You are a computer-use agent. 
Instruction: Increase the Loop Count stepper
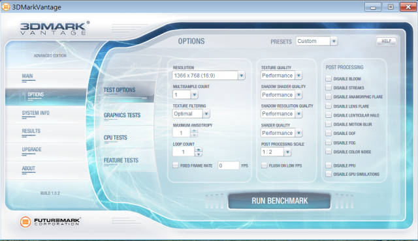point(199,150)
